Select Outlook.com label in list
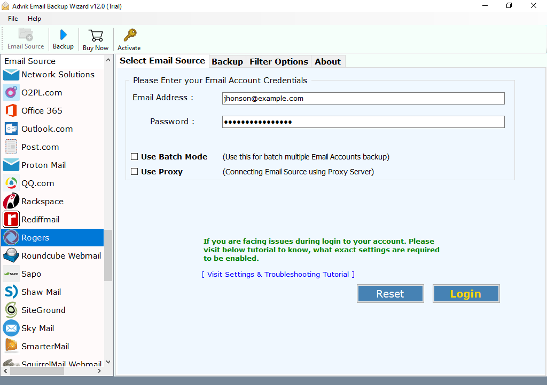This screenshot has height=385, width=547. coord(47,129)
